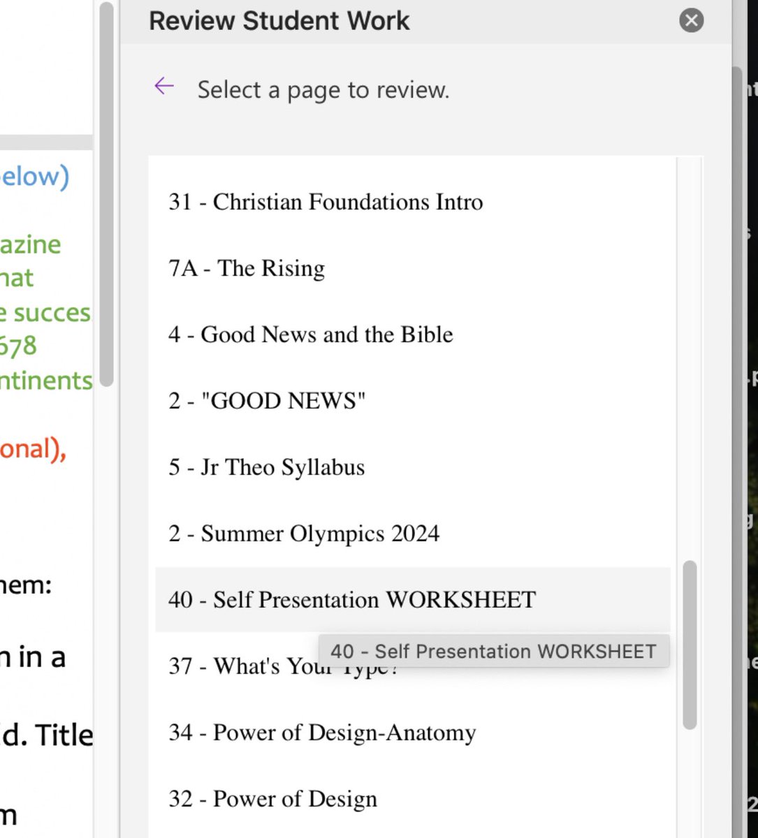Select 7A - The Rising page
This screenshot has height=838, width=758.
pos(412,268)
